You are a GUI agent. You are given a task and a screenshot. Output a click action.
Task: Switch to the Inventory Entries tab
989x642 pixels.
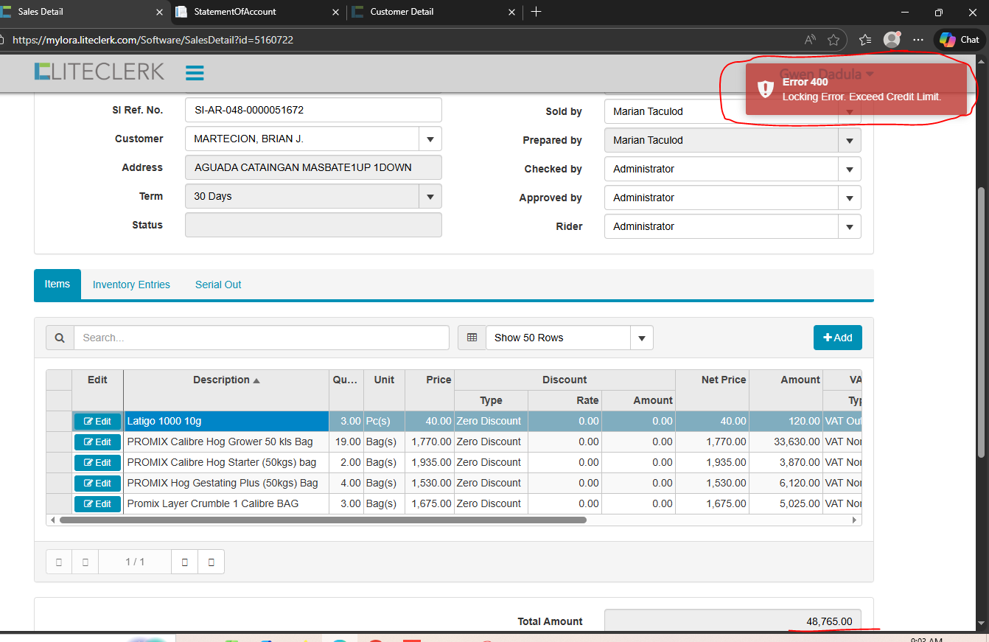131,285
